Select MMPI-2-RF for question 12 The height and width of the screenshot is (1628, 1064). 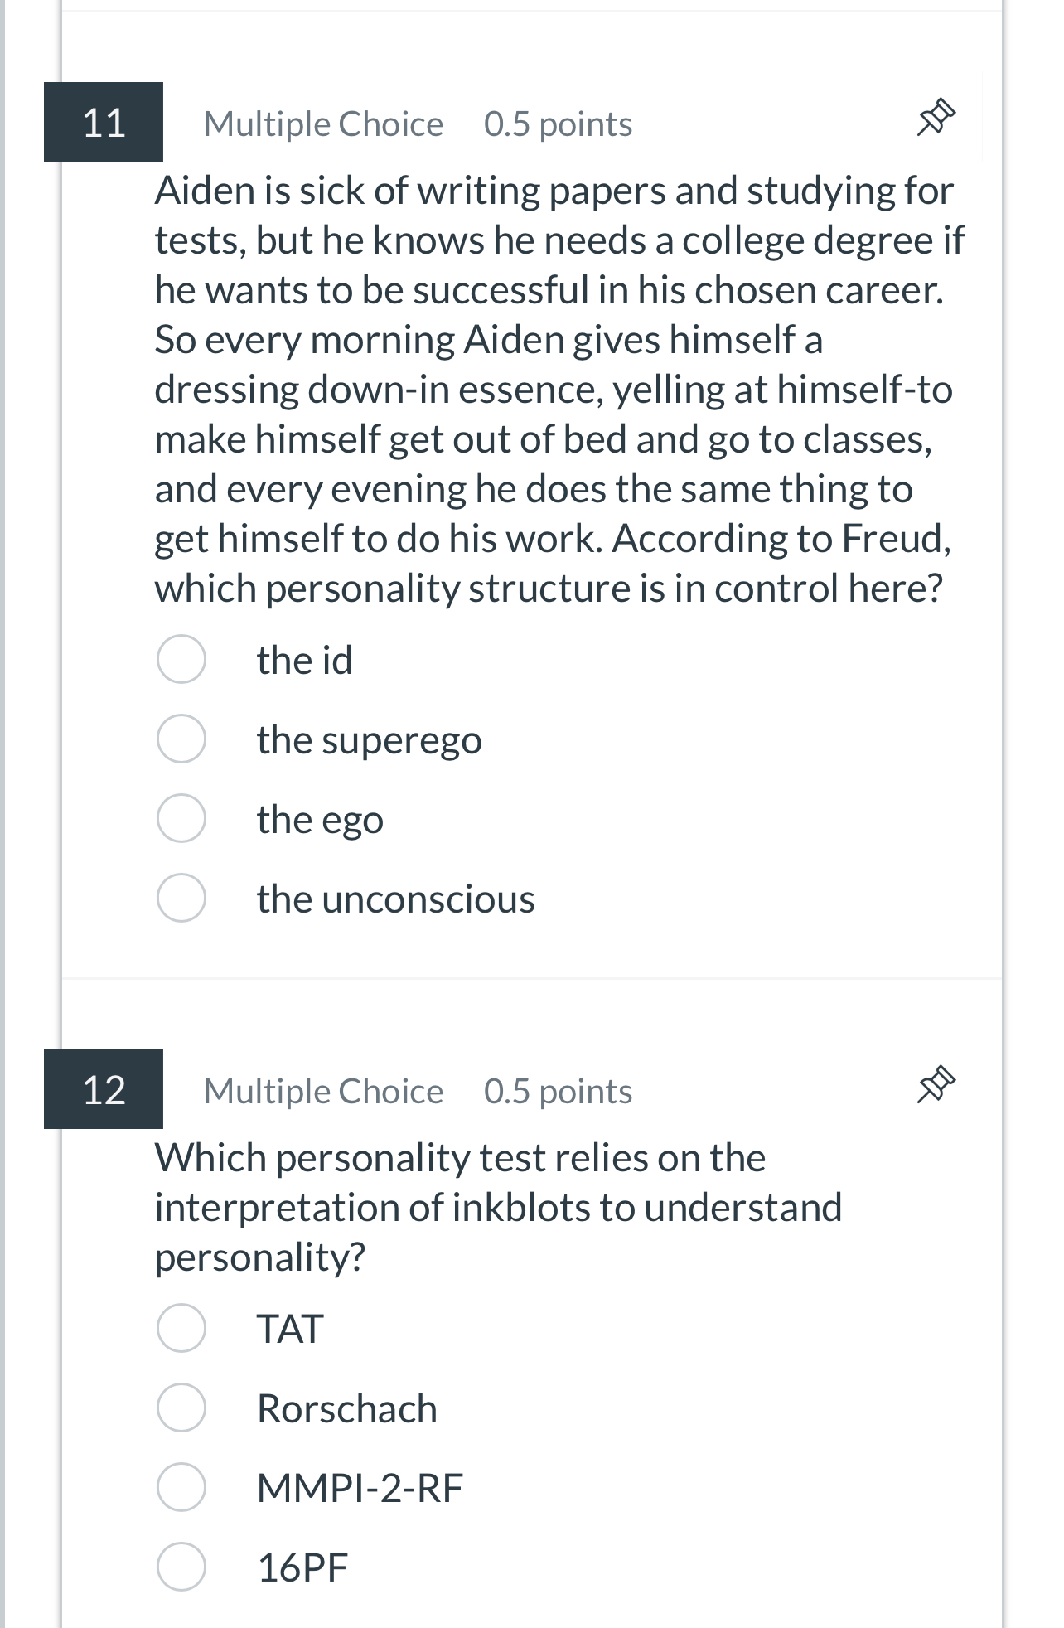click(360, 1487)
